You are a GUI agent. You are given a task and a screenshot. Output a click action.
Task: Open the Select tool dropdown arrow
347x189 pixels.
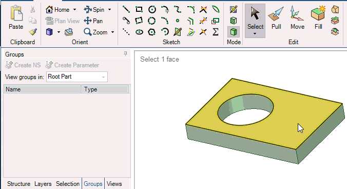click(255, 34)
